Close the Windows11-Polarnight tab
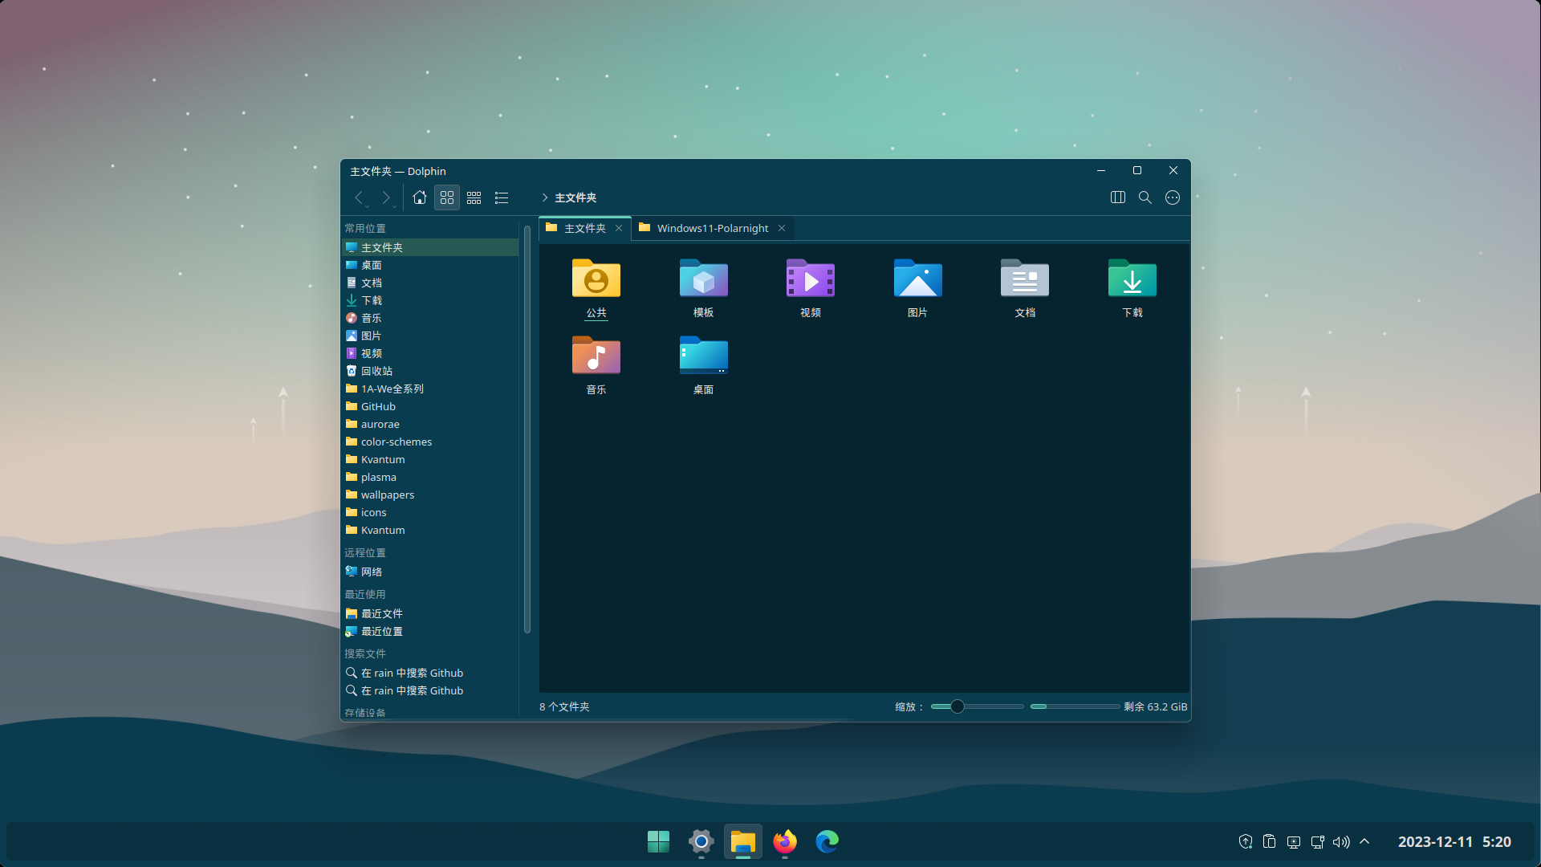The image size is (1541, 867). click(782, 229)
